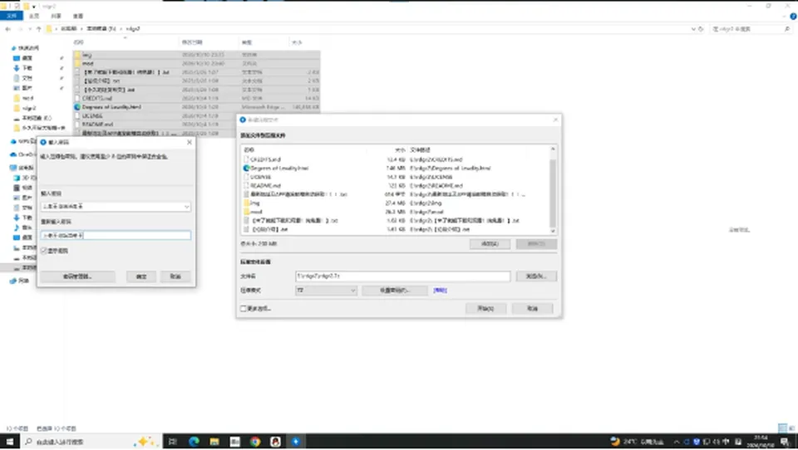Open the View tab in Explorer ribbon
This screenshot has width=798, height=450.
coord(78,17)
